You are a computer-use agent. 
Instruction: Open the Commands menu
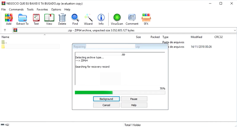(x=16, y=10)
